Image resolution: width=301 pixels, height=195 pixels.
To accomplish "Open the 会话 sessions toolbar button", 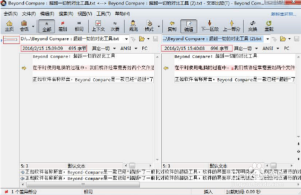I will 24,26.
